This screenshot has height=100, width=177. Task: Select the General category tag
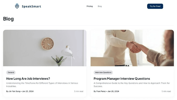[x=11, y=72]
